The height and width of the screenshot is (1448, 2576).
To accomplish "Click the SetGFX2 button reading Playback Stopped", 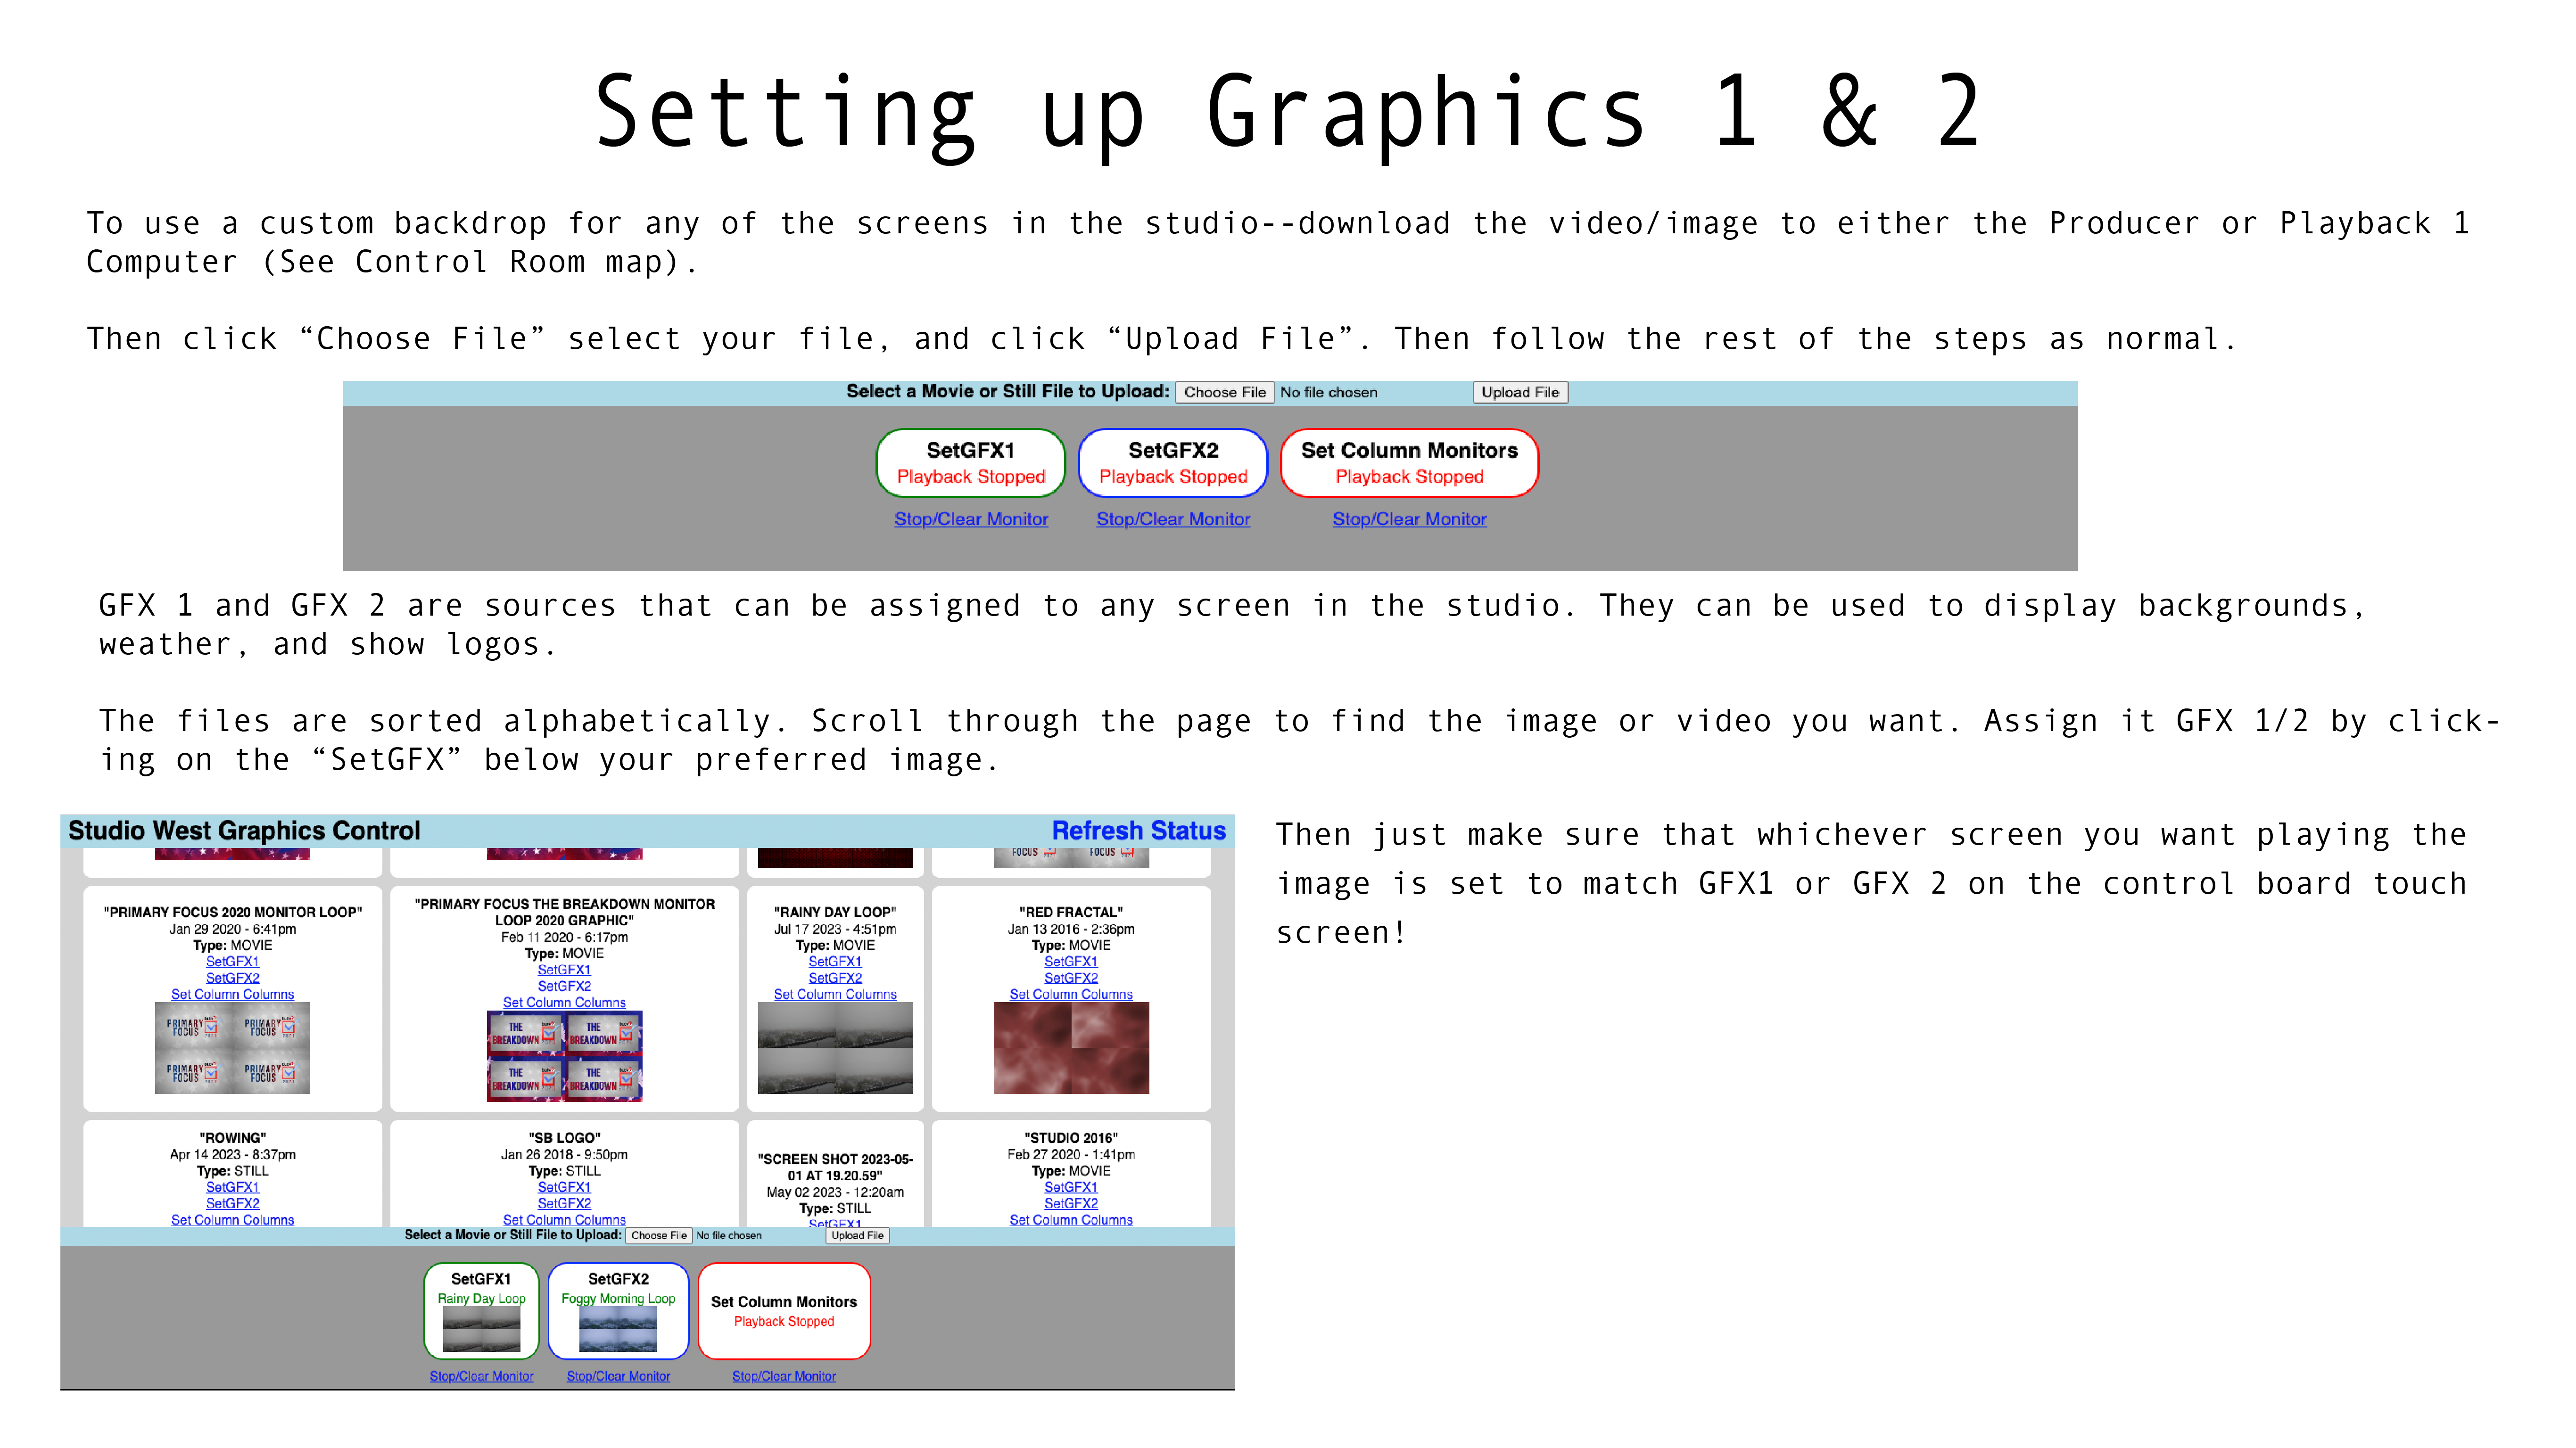I will [x=1173, y=463].
